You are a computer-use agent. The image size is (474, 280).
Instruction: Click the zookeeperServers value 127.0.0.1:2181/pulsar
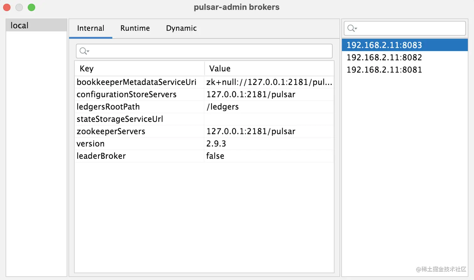coord(269,131)
